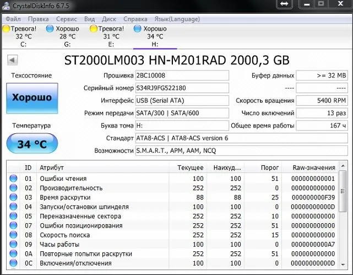
Task: Click the yellow warning orb for drive C:
Action: (x=6, y=29)
